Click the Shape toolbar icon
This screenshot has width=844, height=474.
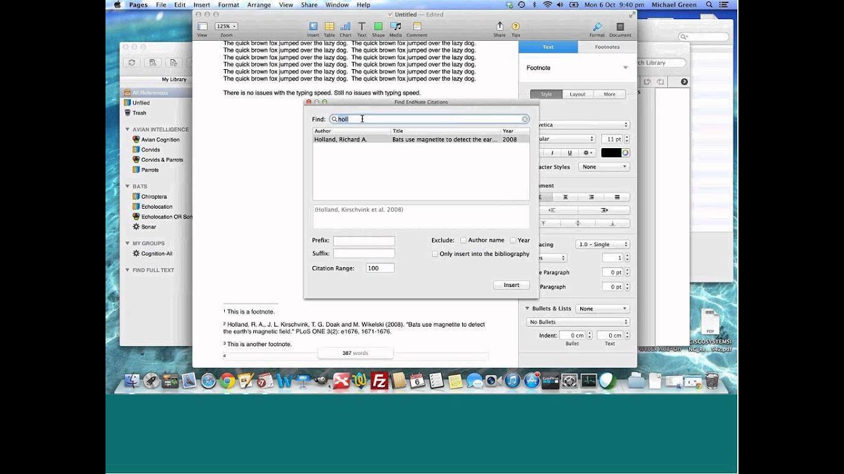378,29
